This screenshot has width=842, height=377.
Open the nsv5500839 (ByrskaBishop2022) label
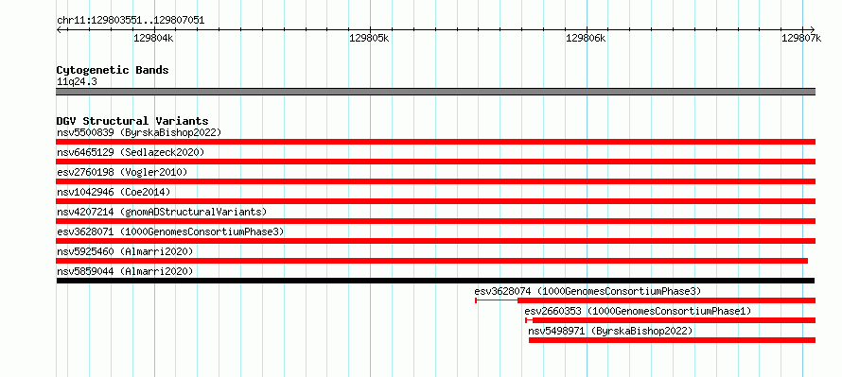click(x=139, y=132)
